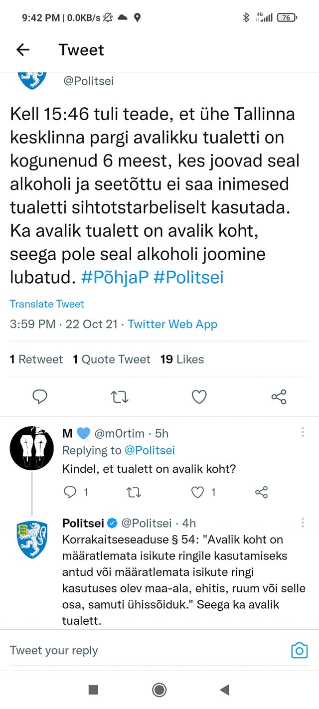The image size is (319, 709).
Task: Share the main tweet via share icon
Action: tap(279, 396)
